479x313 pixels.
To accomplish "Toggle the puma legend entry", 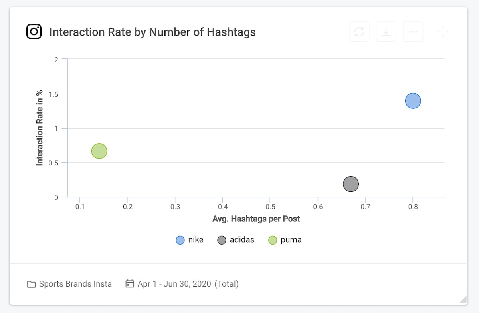I will click(285, 240).
